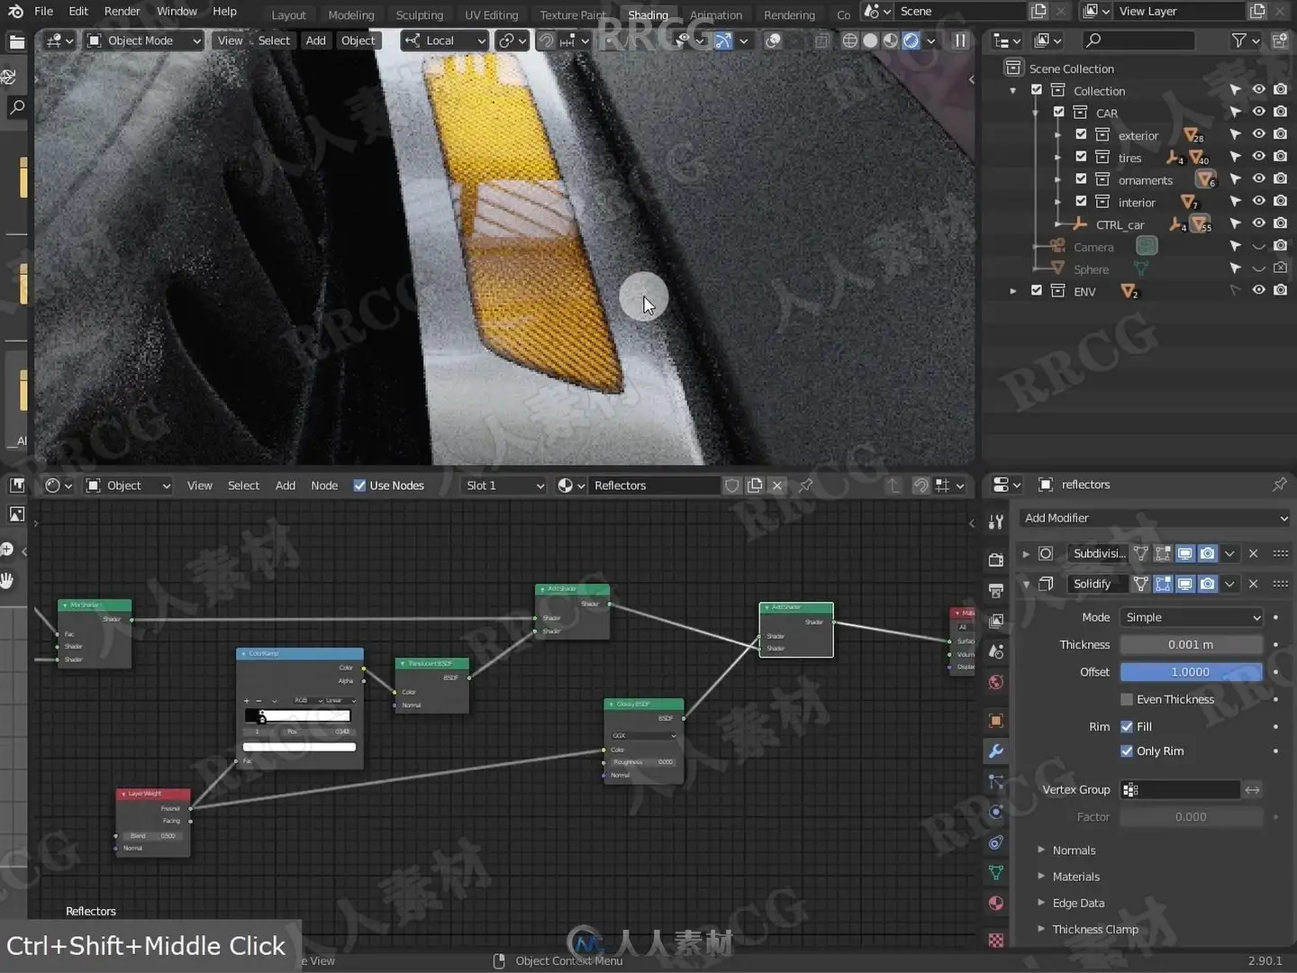Open the World properties tab
This screenshot has width=1297, height=973.
point(995,682)
